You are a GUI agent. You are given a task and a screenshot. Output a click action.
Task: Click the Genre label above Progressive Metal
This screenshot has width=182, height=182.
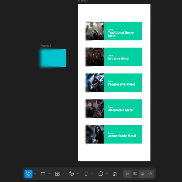(x=111, y=81)
